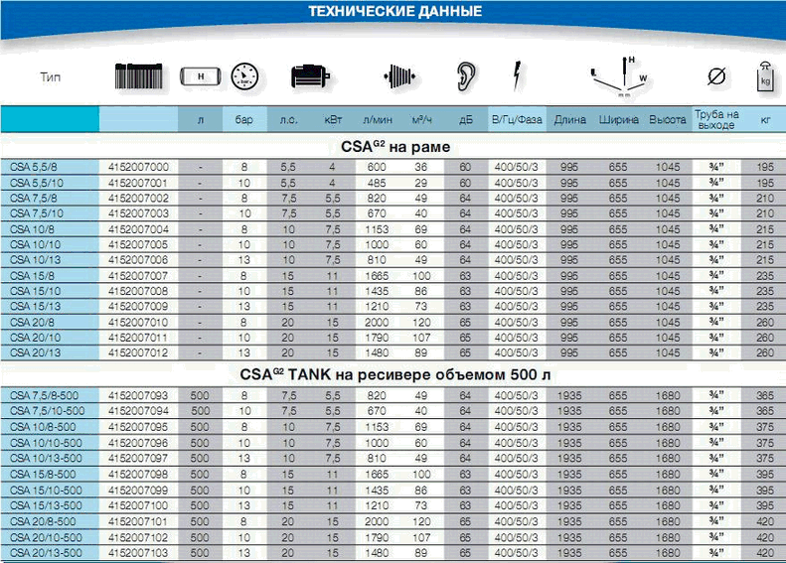
Task: Click the 400/50/3 value in CSA 10/10 row
Action: (517, 244)
